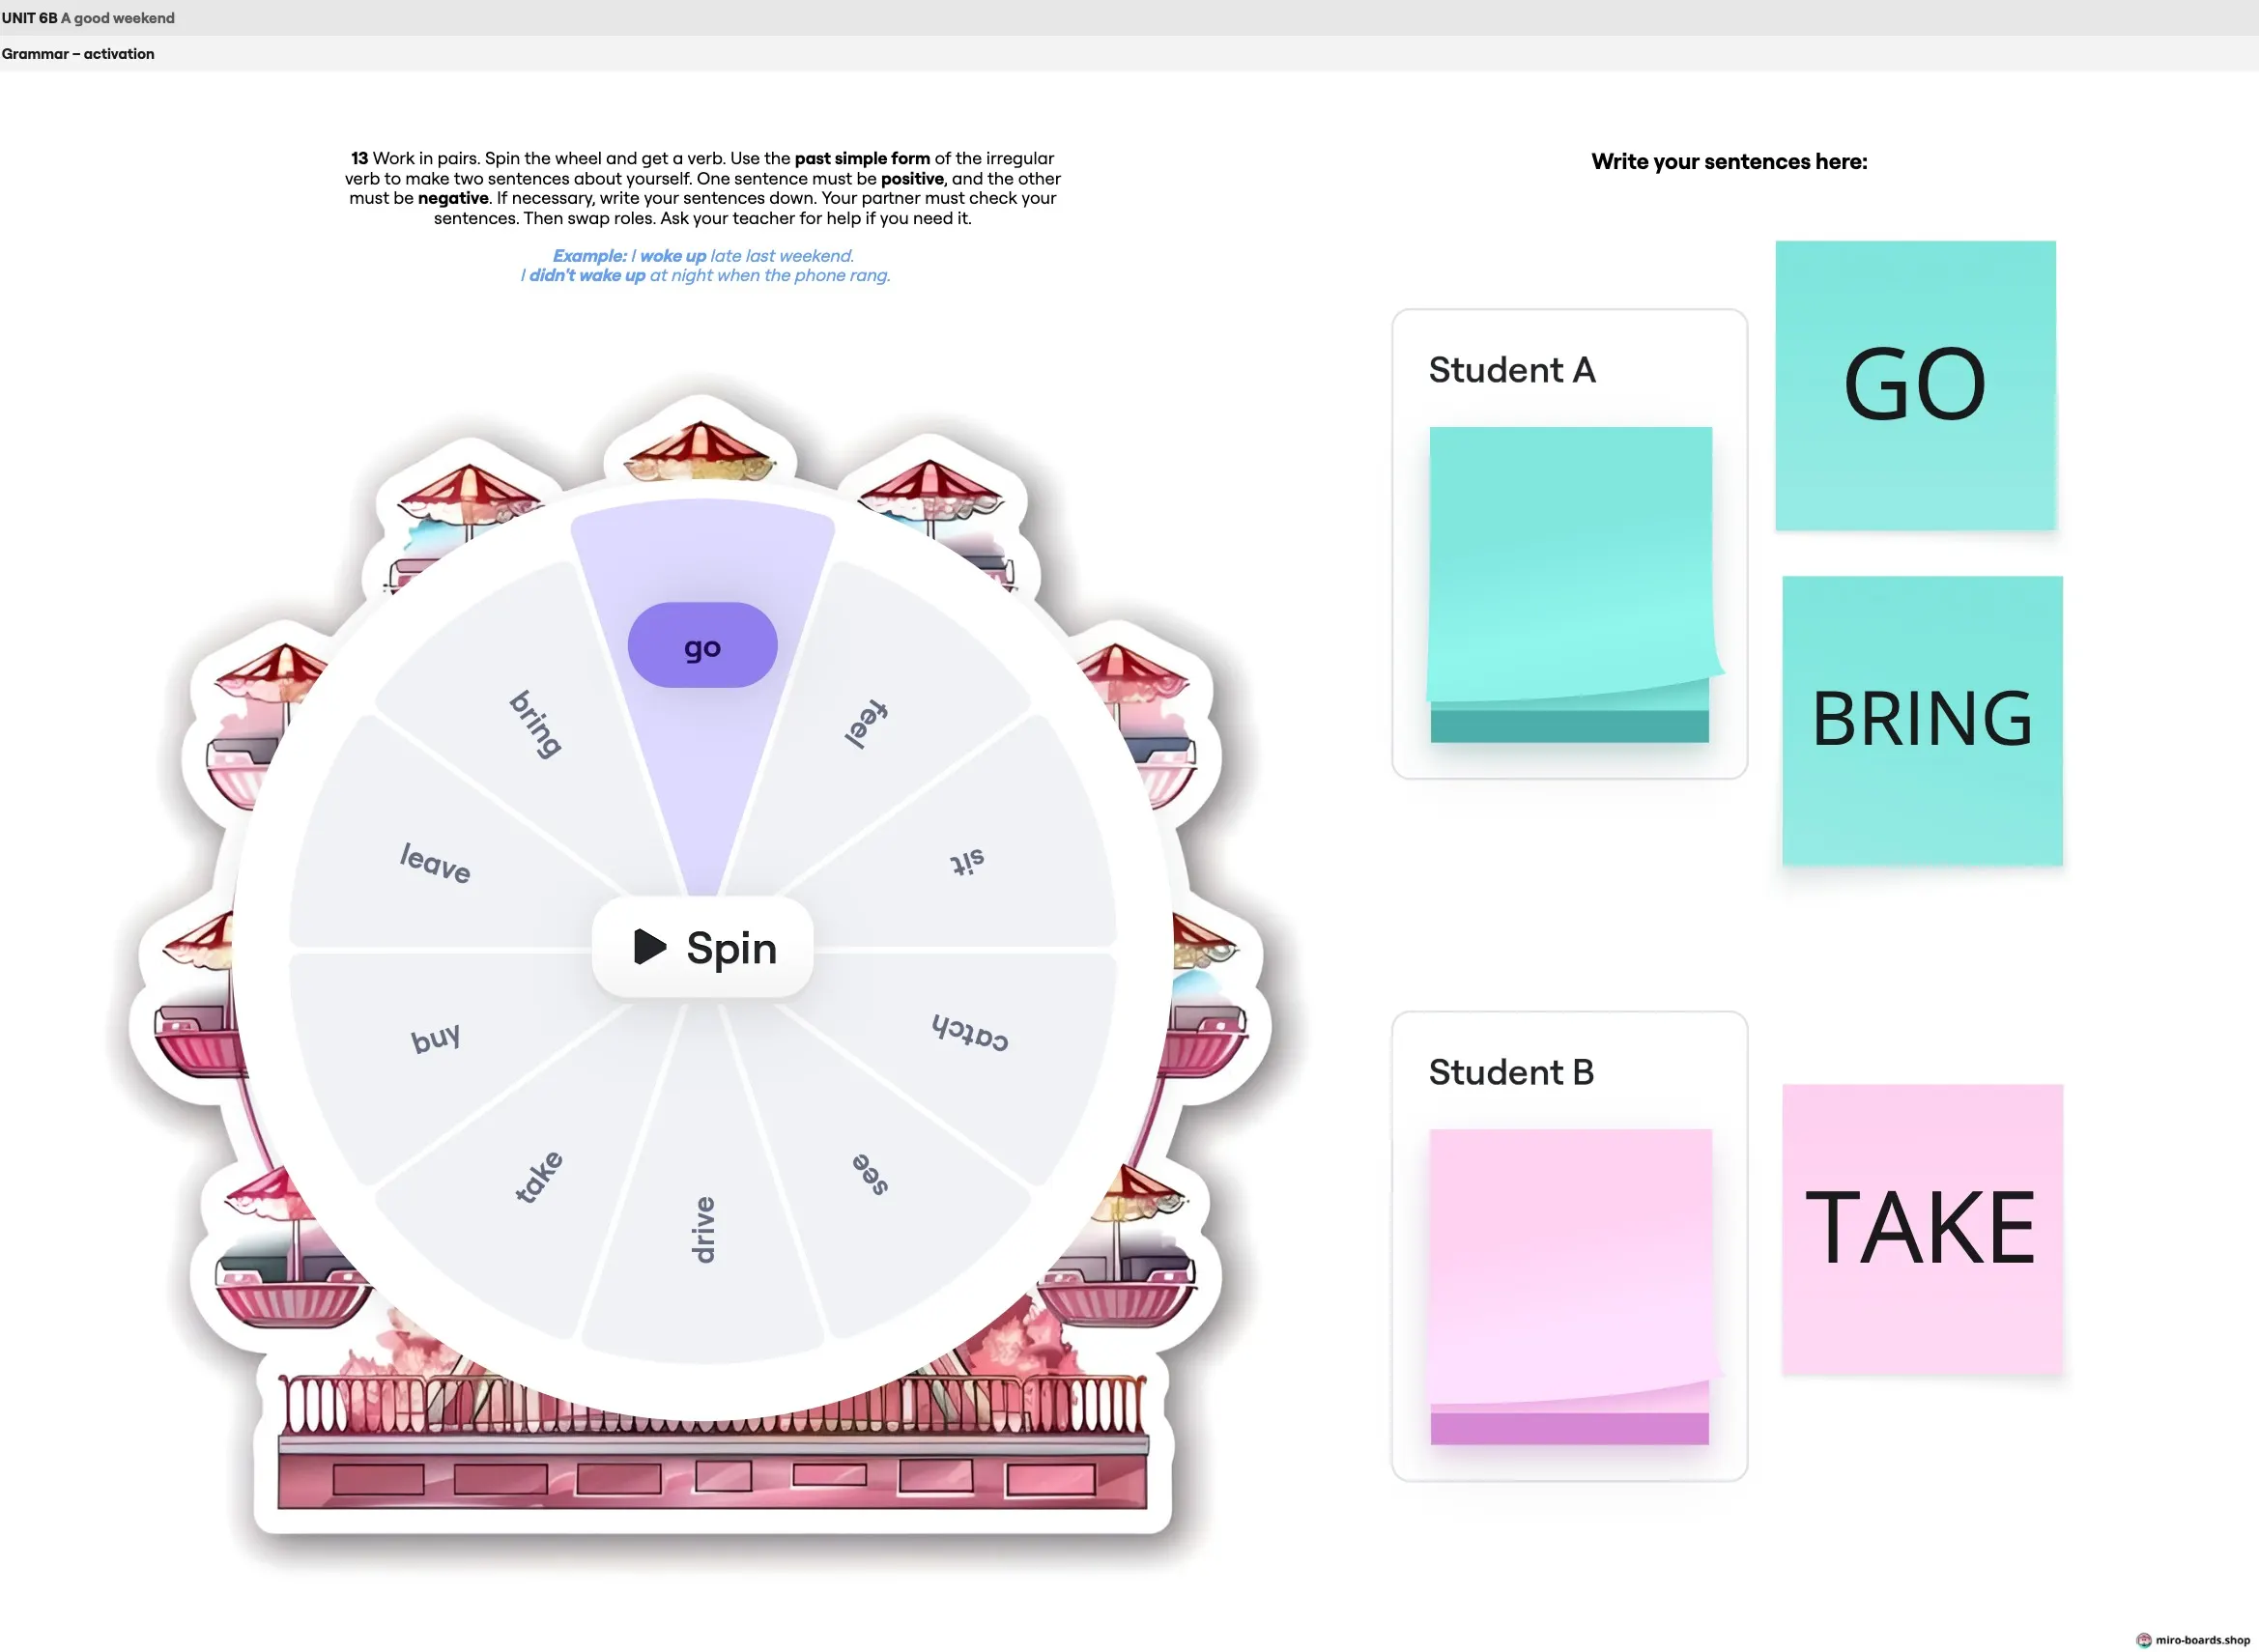Viewport: 2259px width, 1652px height.
Task: Click the 'Student B' label
Action: 1510,1072
